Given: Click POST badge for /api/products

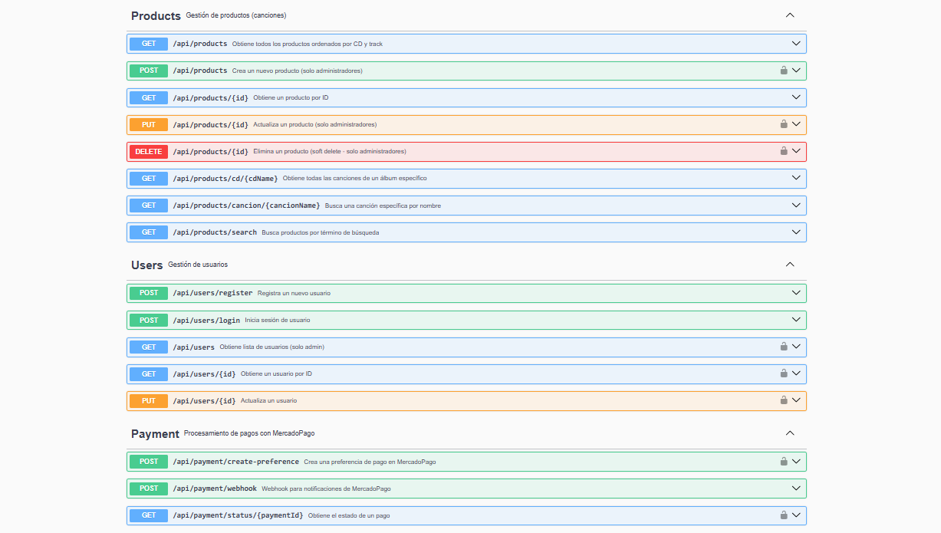Looking at the screenshot, I should coord(149,71).
